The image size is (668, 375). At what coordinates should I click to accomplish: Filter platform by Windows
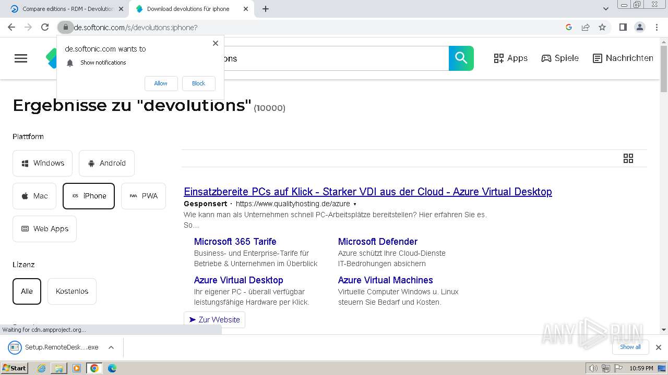pyautogui.click(x=42, y=163)
